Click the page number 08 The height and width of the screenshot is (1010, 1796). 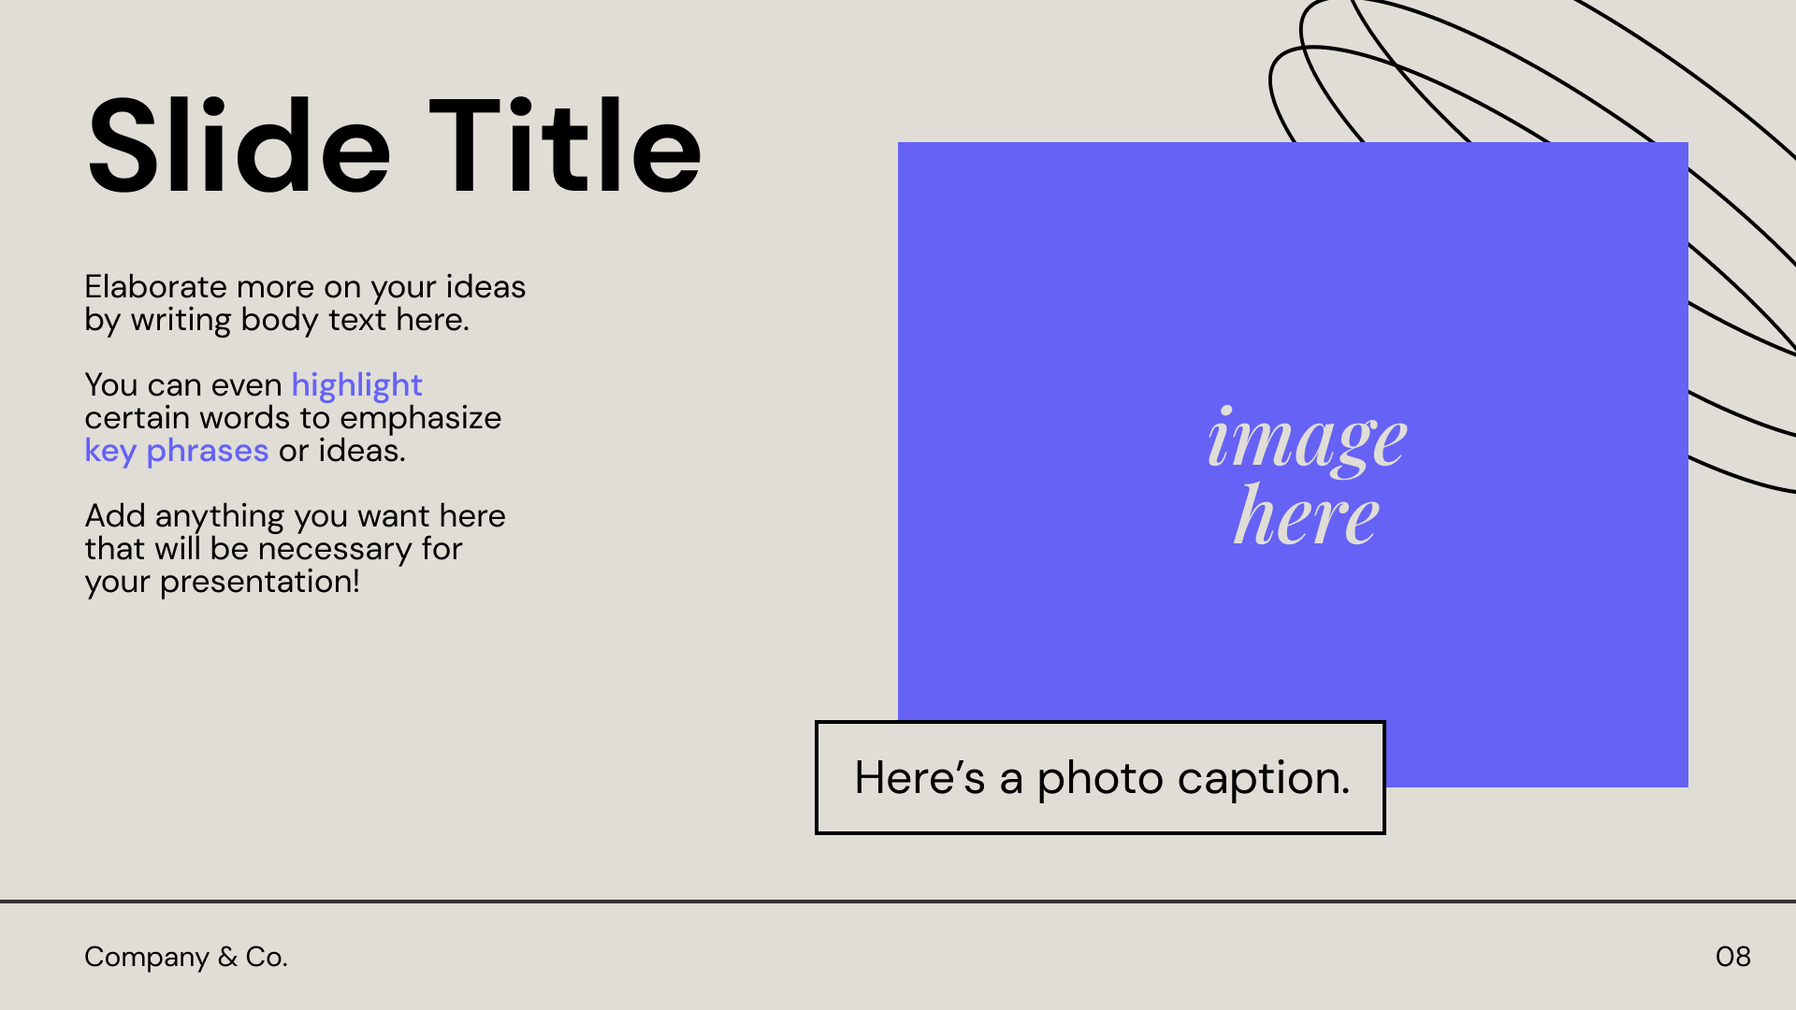point(1733,957)
